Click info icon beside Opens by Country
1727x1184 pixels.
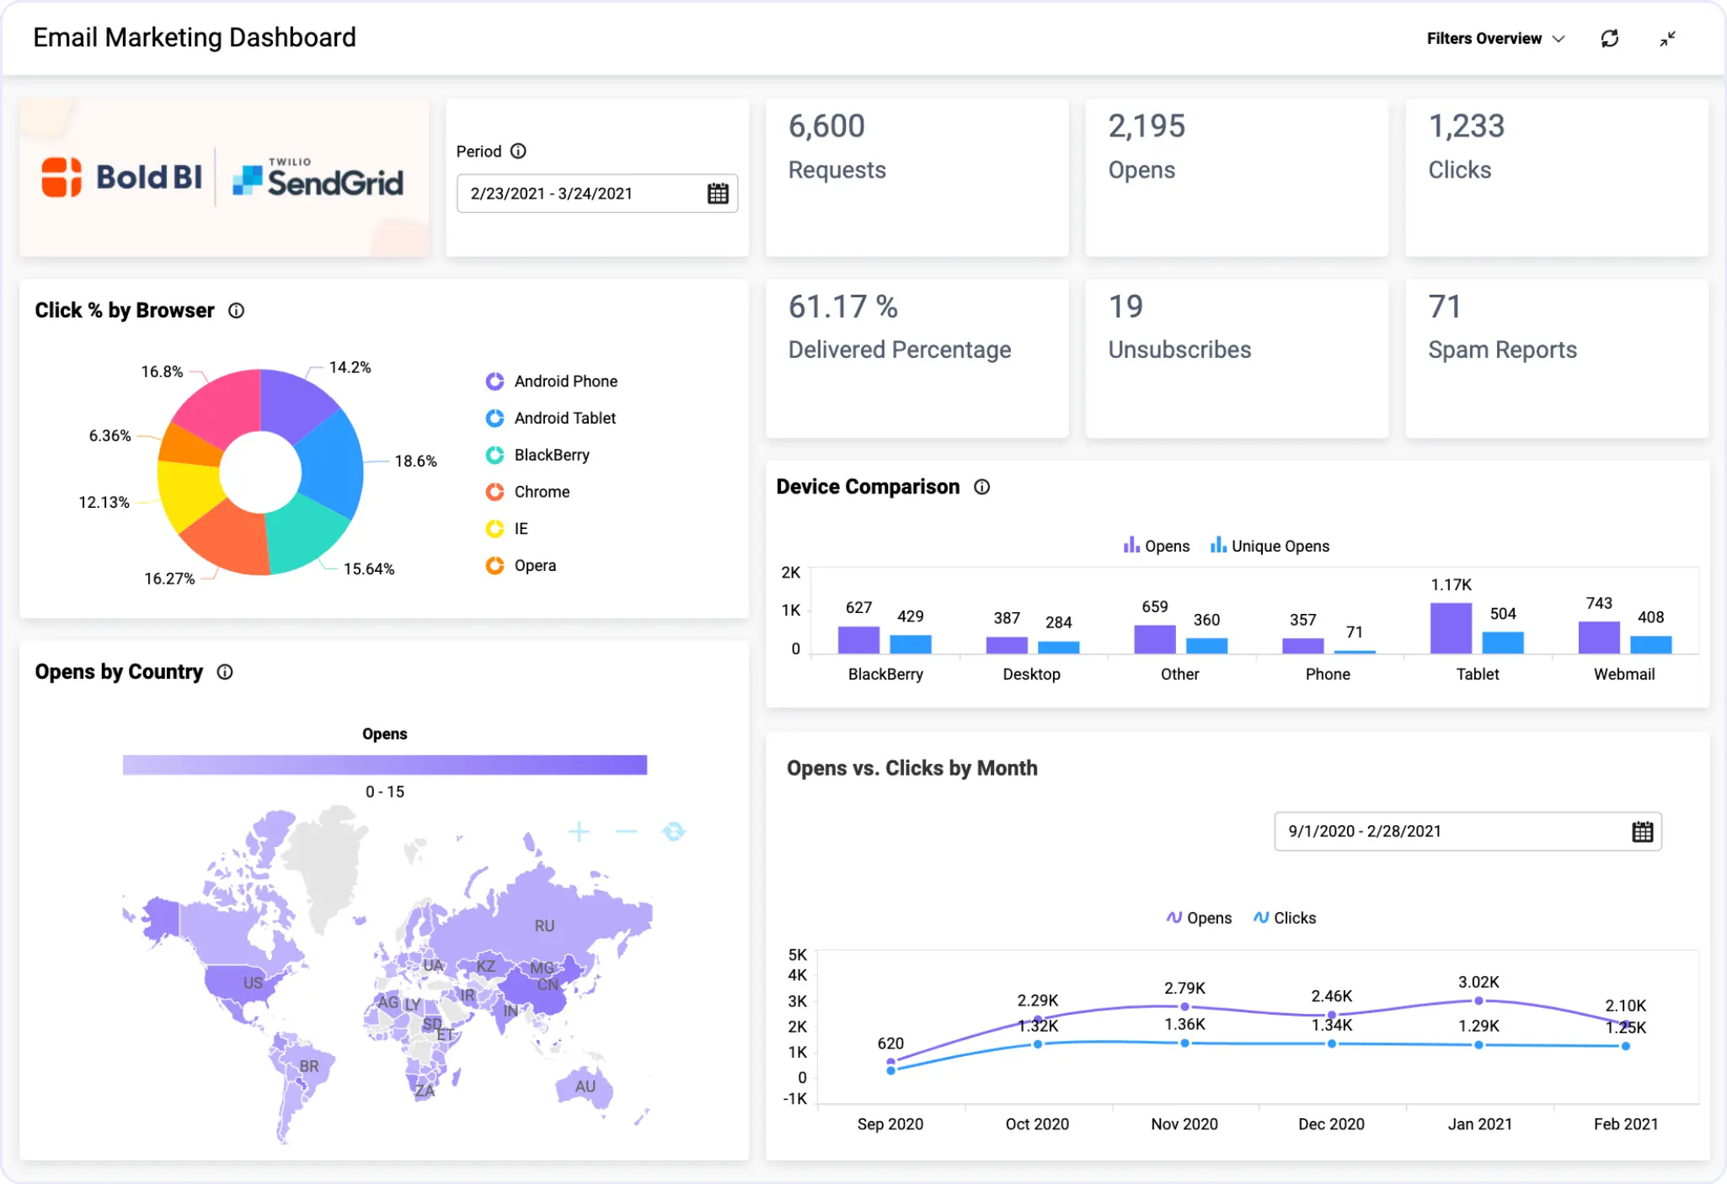point(225,672)
